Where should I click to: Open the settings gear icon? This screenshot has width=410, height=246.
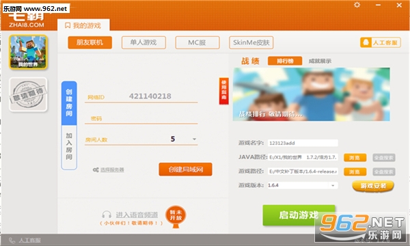click(x=357, y=5)
